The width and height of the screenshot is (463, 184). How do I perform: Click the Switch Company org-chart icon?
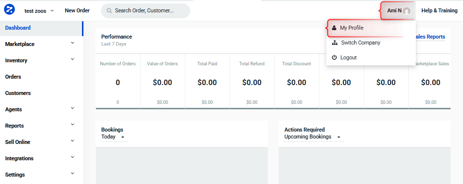coord(334,43)
